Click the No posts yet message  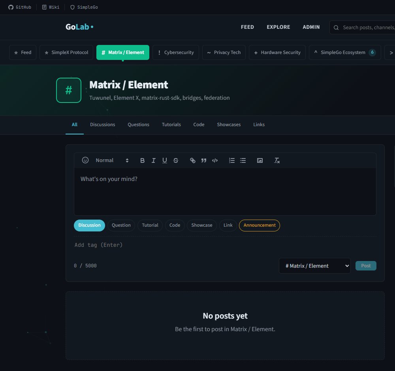[225, 316]
